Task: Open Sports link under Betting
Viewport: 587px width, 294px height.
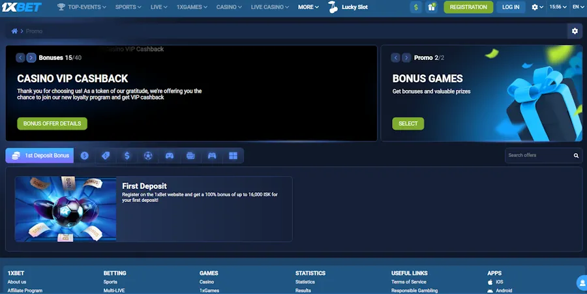Action: pyautogui.click(x=110, y=282)
